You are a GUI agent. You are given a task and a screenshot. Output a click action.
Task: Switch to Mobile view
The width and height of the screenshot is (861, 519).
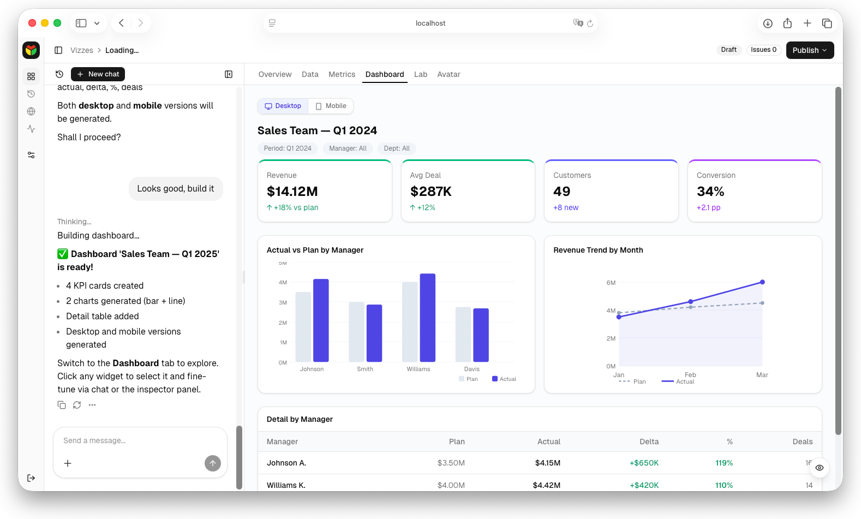point(331,106)
